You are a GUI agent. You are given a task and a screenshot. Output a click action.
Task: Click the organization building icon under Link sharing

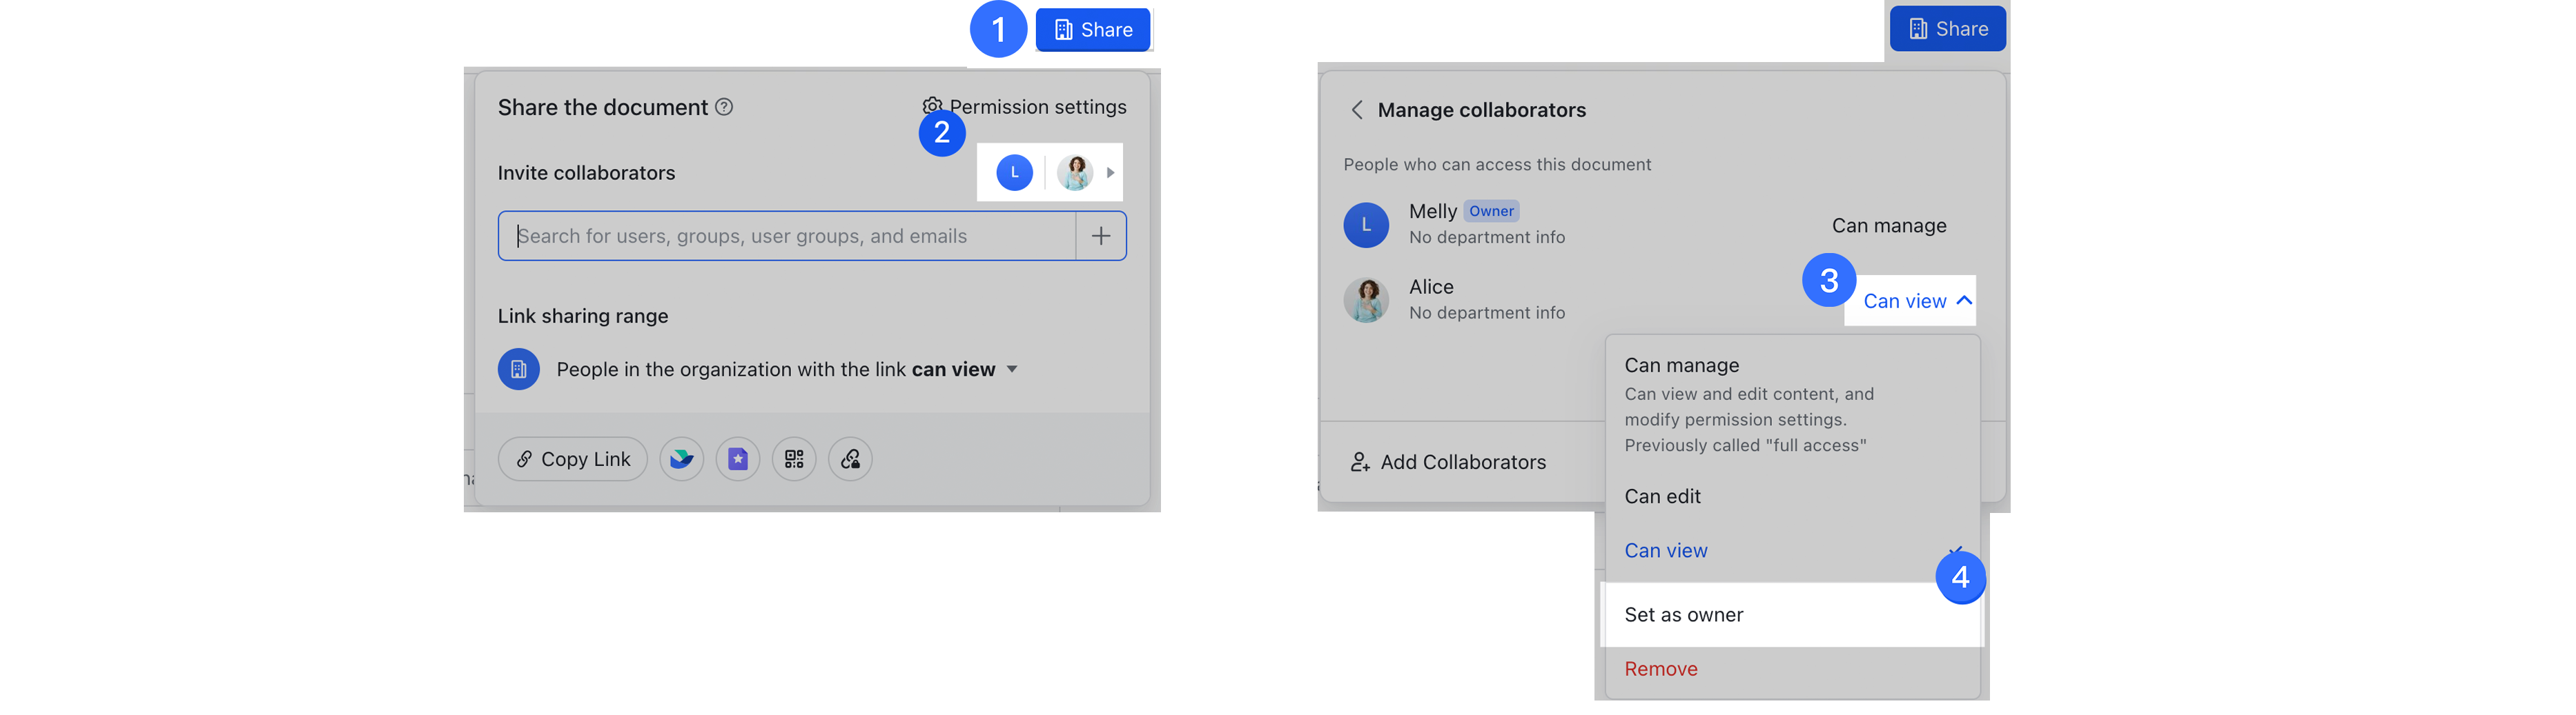click(519, 370)
